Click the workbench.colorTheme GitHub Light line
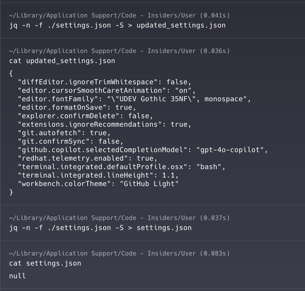The image size is (305, 291). (x=98, y=184)
